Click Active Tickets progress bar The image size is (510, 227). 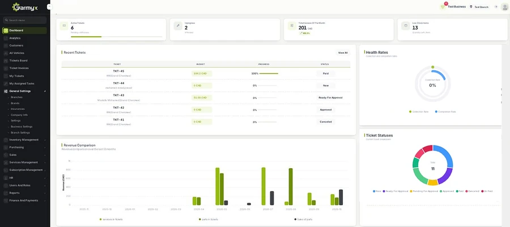[x=116, y=37]
